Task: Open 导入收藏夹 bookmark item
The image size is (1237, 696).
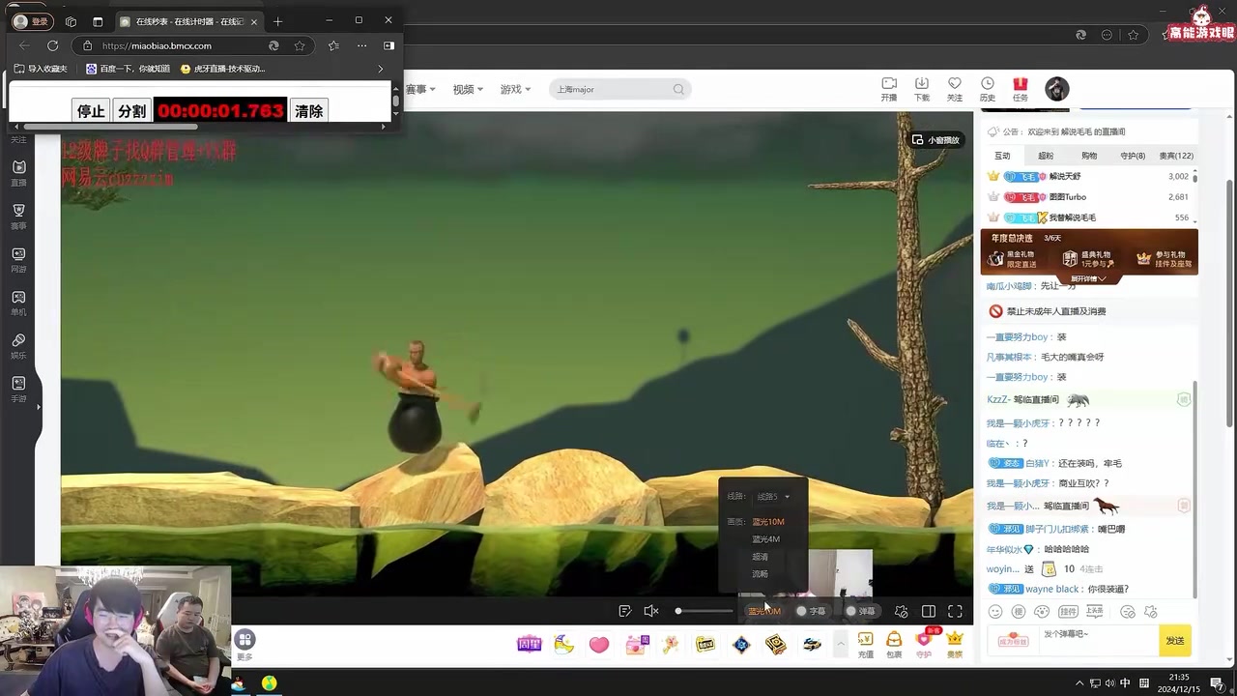Action: coord(41,69)
